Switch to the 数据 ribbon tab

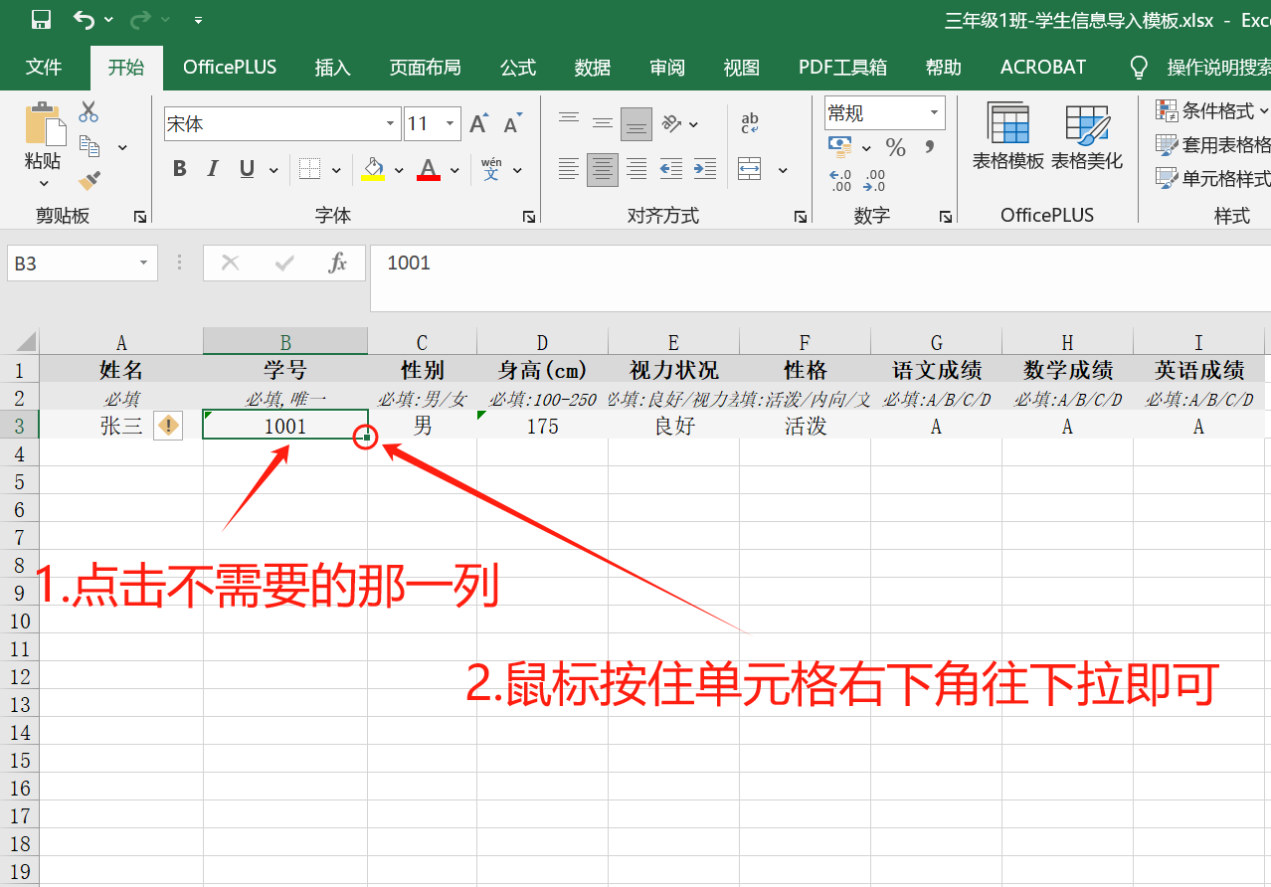(x=592, y=67)
